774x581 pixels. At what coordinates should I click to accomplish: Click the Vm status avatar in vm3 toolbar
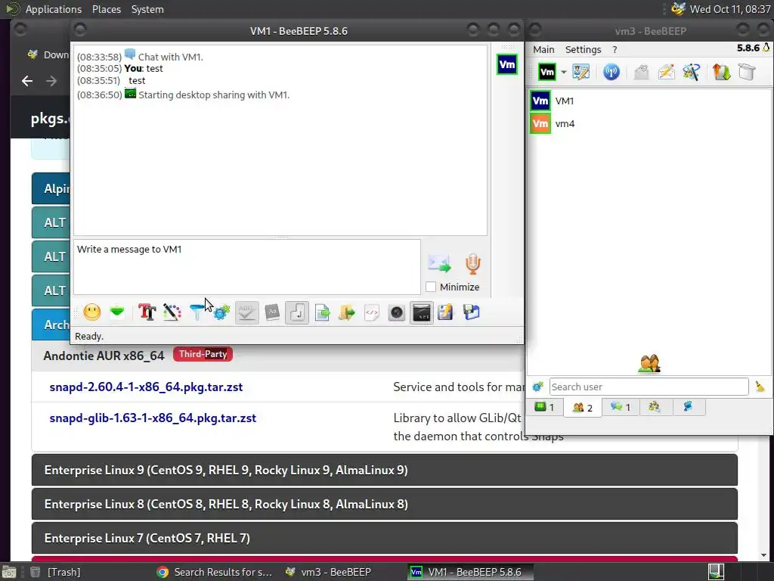[547, 72]
